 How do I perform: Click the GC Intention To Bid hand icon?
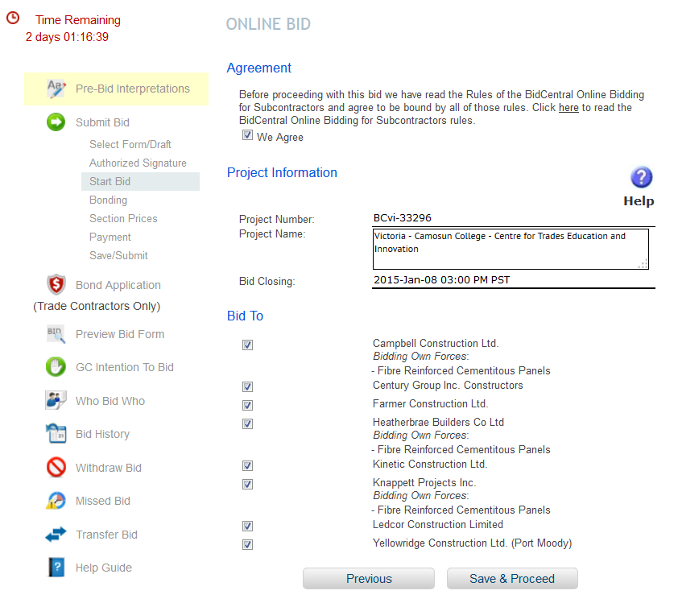coord(56,367)
